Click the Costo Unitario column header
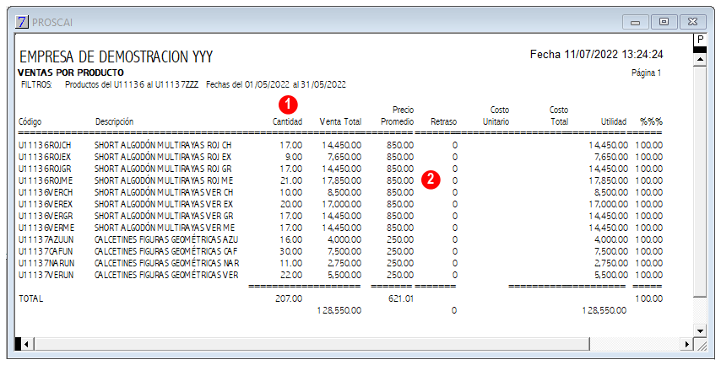The image size is (721, 365). [496, 115]
